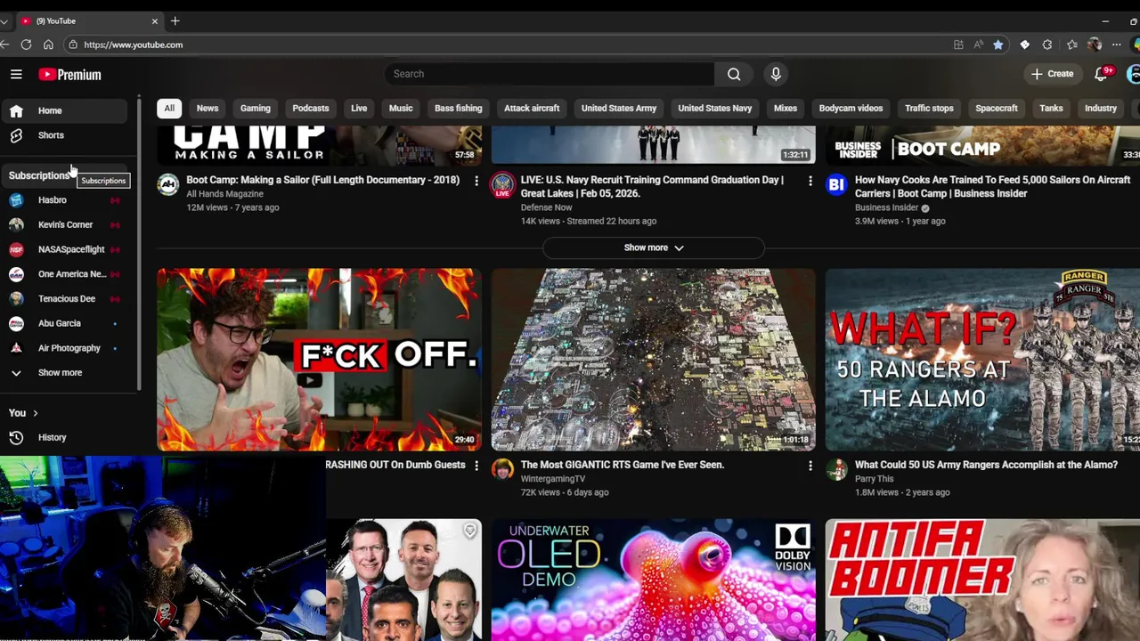Click the WintergamingTV channel avatar
Image resolution: width=1140 pixels, height=641 pixels.
click(x=502, y=469)
